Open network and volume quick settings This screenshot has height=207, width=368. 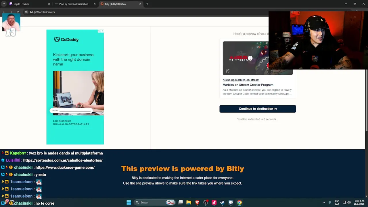coord(346,202)
